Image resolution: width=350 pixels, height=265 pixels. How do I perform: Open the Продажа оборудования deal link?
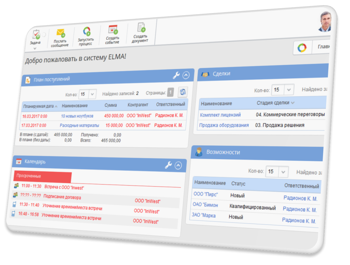click(x=224, y=125)
